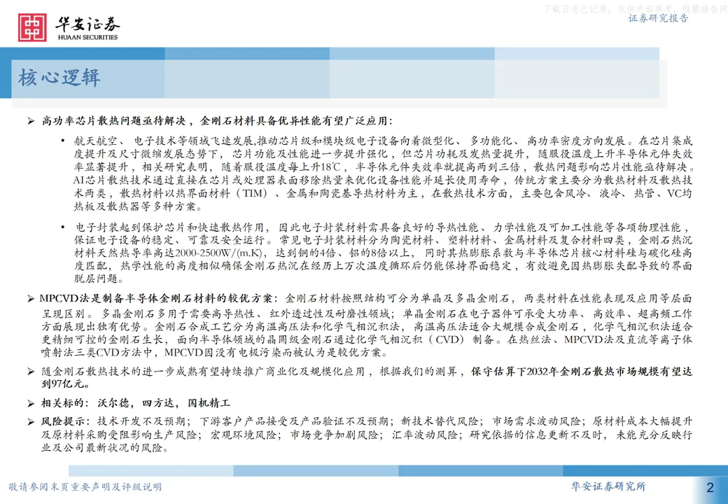Click the text 热界面材料（TIM）
The width and height of the screenshot is (728, 504).
(216, 193)
